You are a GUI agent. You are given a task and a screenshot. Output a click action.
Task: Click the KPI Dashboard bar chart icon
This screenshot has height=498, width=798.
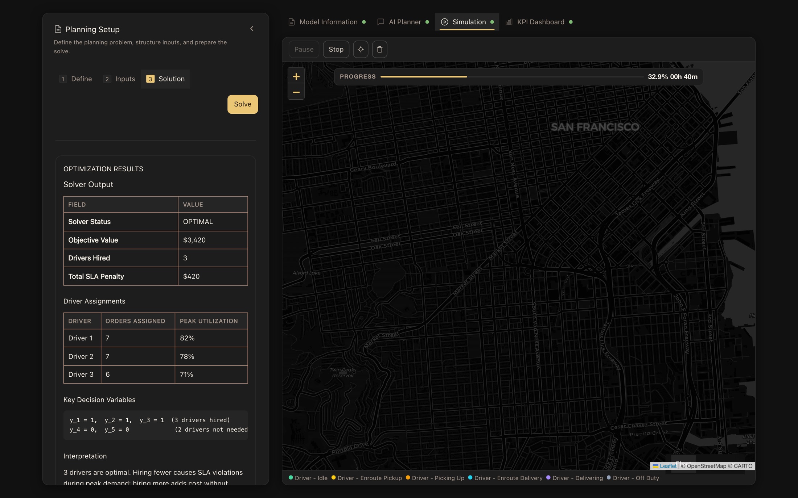tap(509, 22)
